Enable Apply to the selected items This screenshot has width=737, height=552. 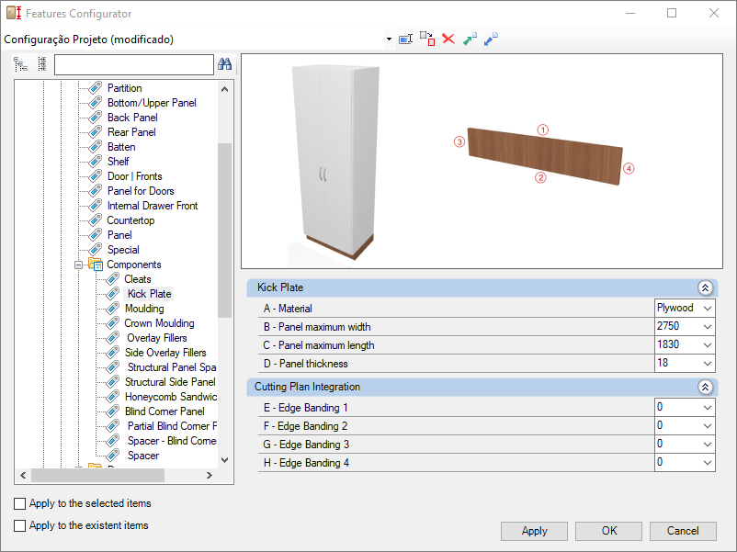19,503
